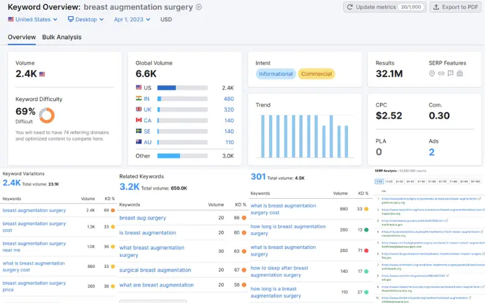
Task: Click the KD % column header in Keyword Variations
Action: (x=110, y=199)
